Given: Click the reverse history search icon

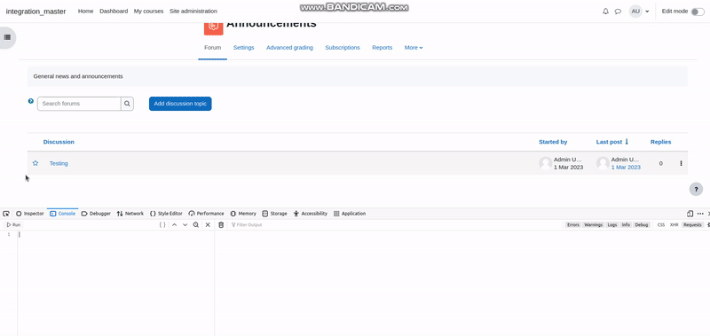Looking at the screenshot, I should tap(195, 225).
